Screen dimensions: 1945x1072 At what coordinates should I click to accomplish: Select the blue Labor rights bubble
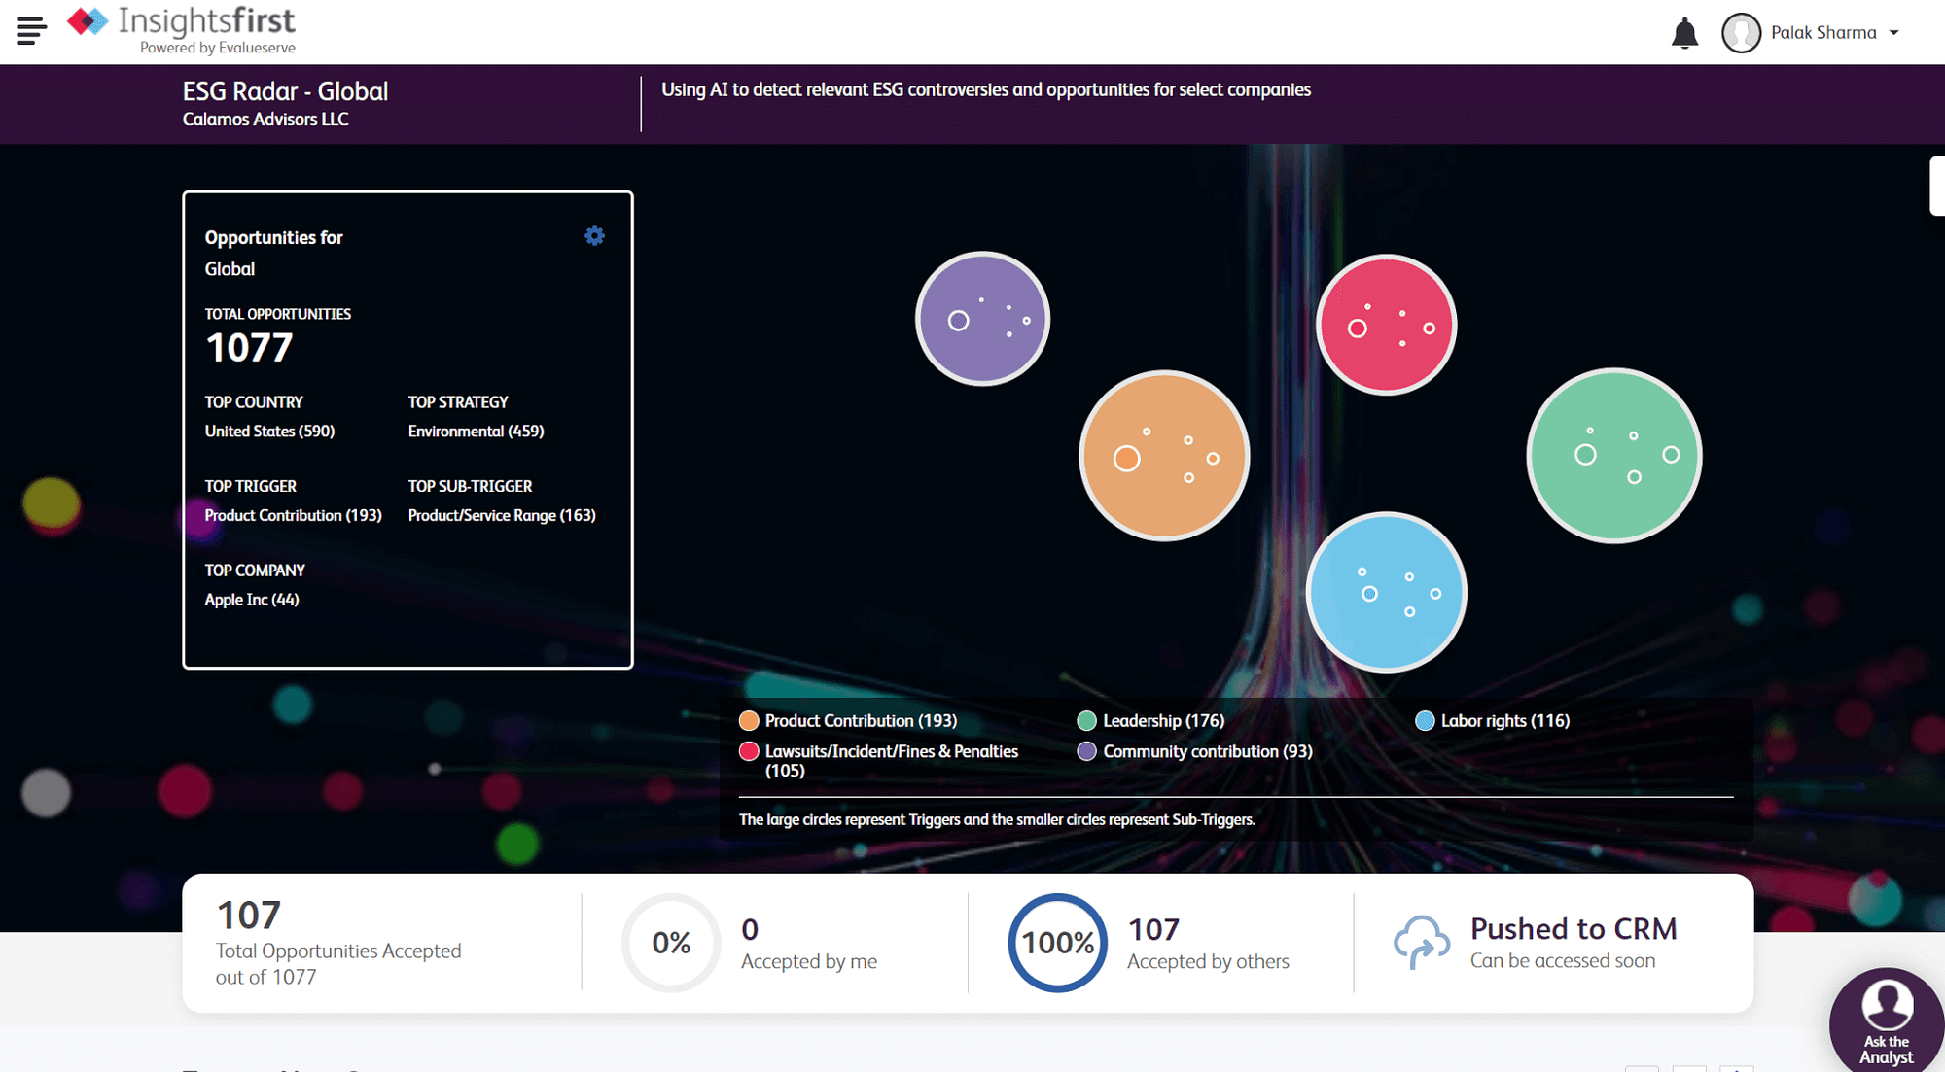pos(1386,592)
